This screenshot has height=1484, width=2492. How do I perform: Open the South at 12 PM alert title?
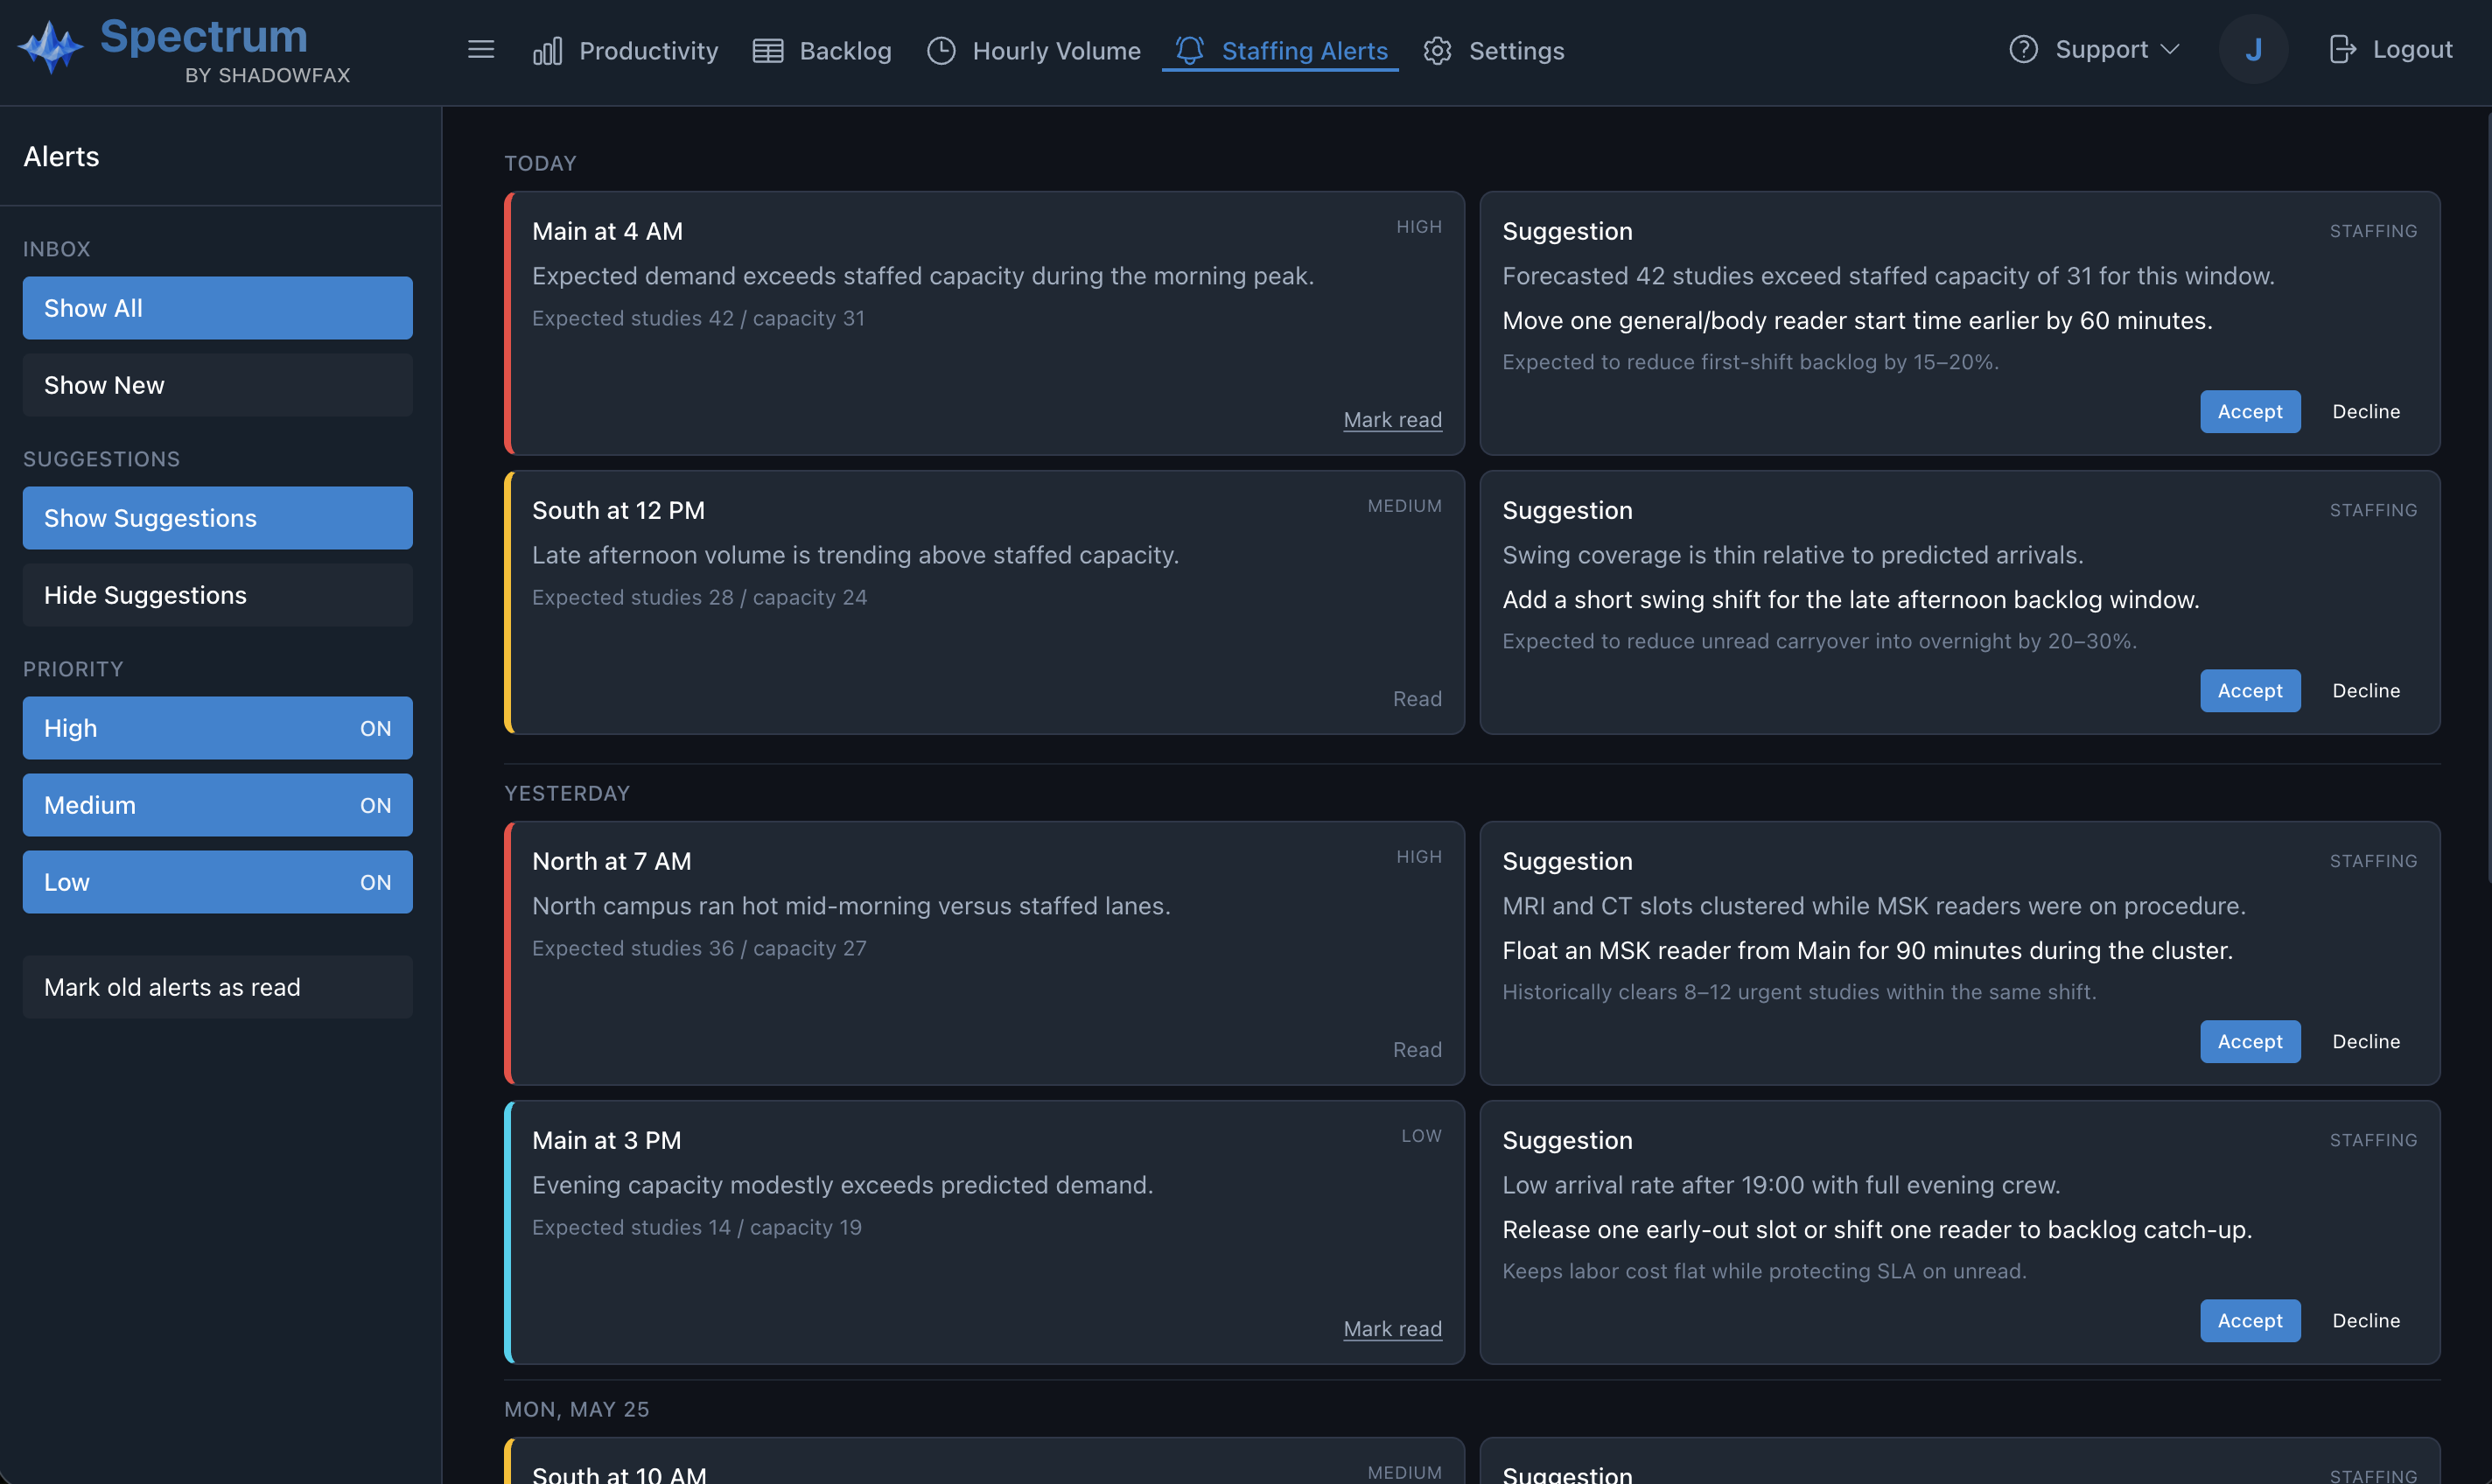pyautogui.click(x=618, y=510)
